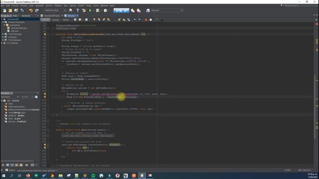Open the Members dropdown in the Navigator

tap(10, 97)
